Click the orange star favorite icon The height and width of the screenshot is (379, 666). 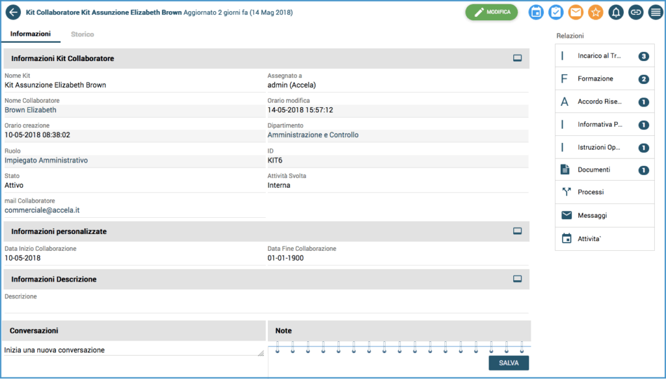[x=596, y=12]
